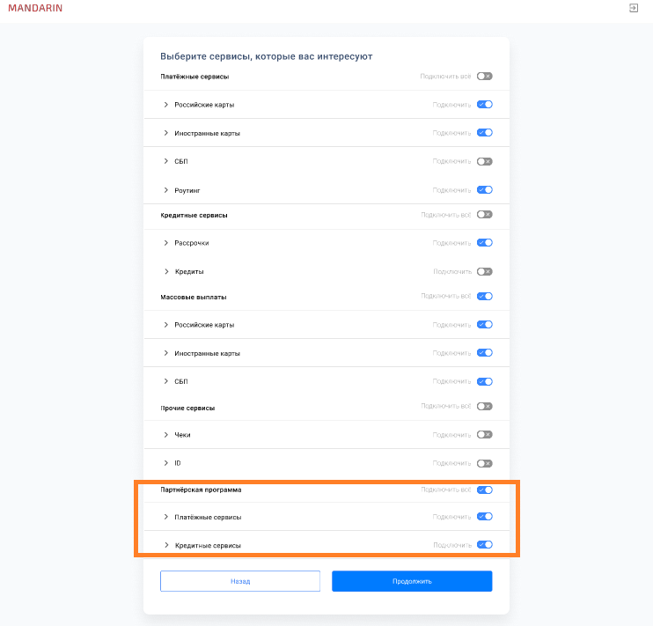Turn off the Роутинг toggle
The image size is (653, 626).
[x=484, y=190]
